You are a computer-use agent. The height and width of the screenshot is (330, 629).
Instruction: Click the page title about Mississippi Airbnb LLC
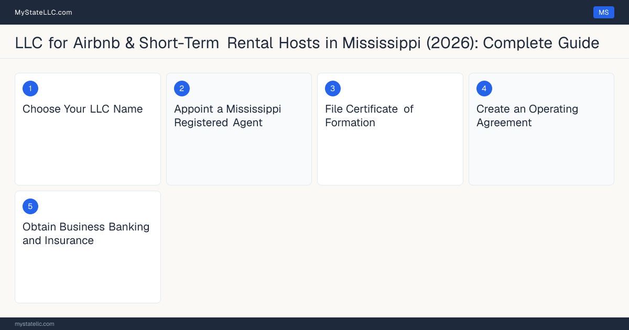point(307,42)
